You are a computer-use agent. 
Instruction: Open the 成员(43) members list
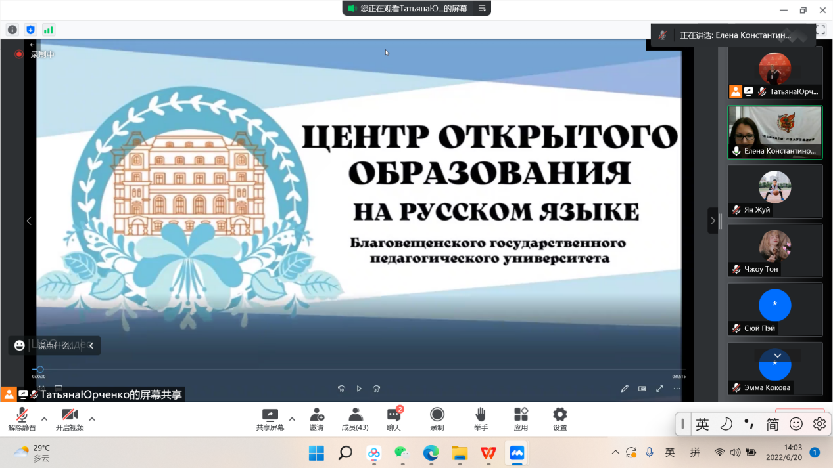tap(355, 419)
